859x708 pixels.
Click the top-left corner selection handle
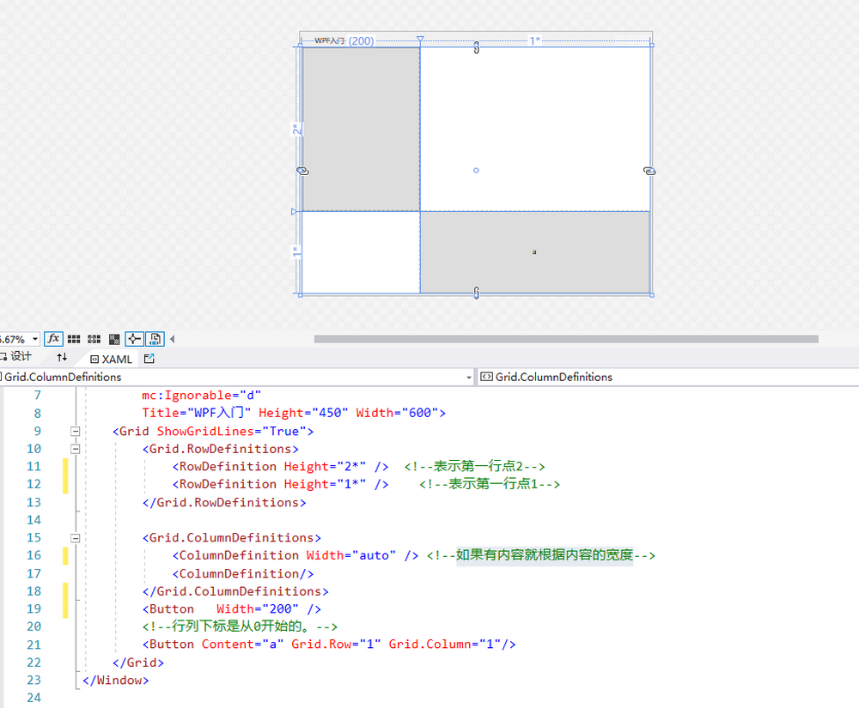pyautogui.click(x=300, y=45)
